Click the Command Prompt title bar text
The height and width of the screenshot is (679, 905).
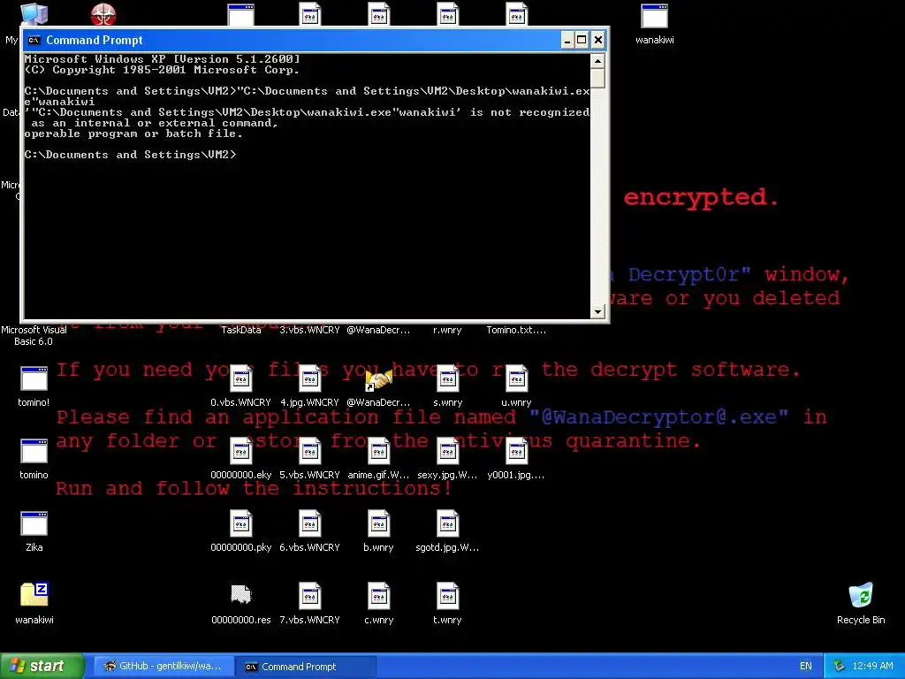point(94,40)
